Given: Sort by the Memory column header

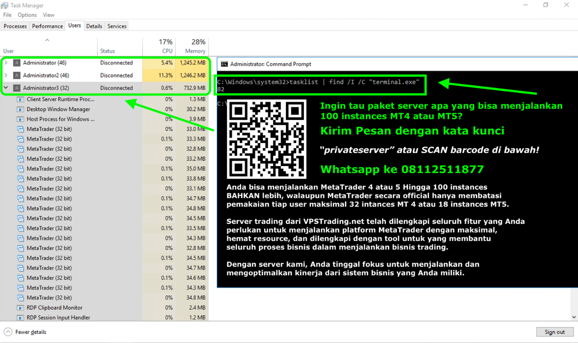Looking at the screenshot, I should point(191,46).
